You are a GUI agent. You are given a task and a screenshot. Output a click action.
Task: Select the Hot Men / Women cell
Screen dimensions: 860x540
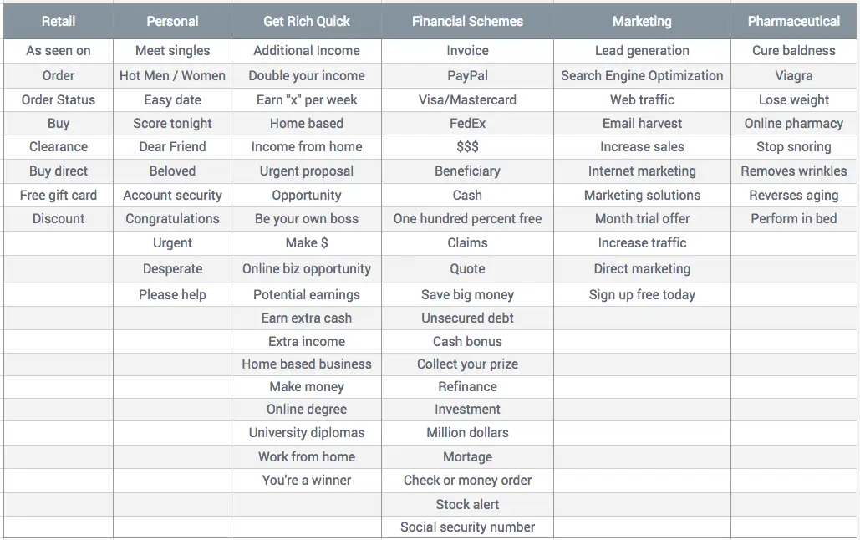coord(172,76)
